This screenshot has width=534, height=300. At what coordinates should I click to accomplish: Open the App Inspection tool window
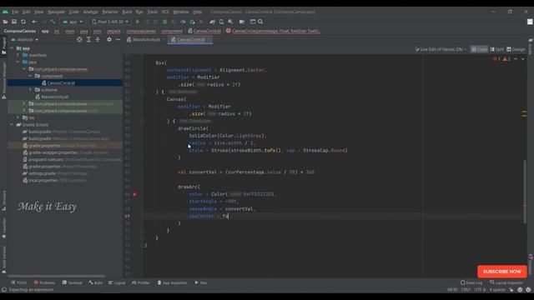173,282
